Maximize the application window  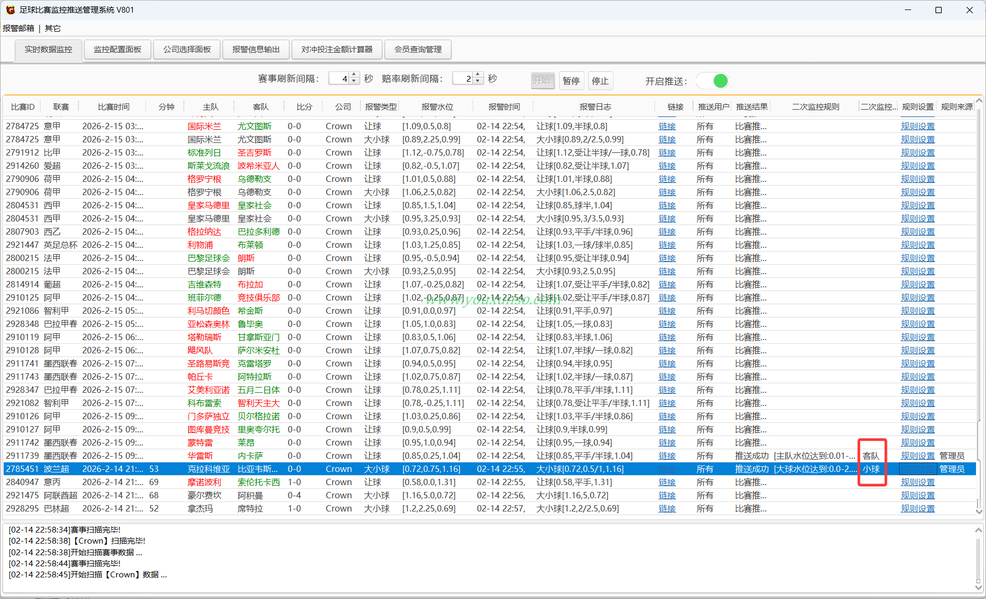[x=939, y=10]
